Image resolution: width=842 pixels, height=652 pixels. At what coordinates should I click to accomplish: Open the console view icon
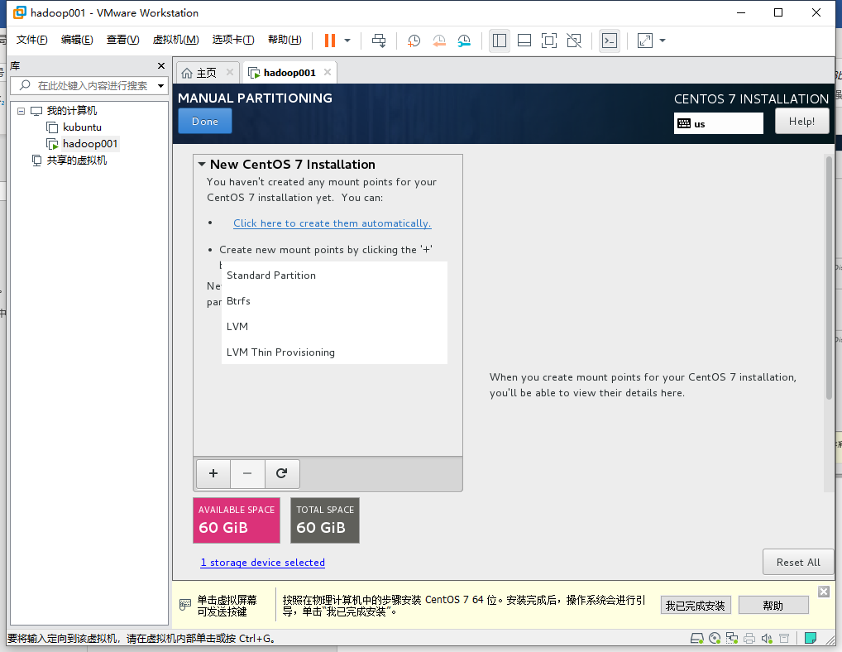pos(610,41)
